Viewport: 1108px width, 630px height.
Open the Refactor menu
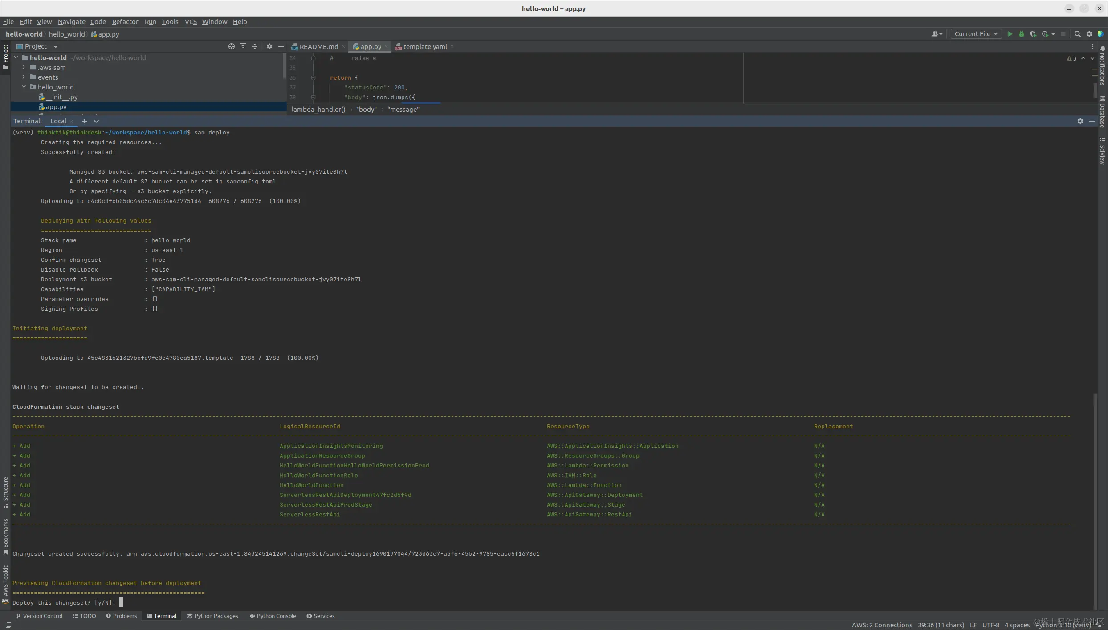click(x=125, y=22)
